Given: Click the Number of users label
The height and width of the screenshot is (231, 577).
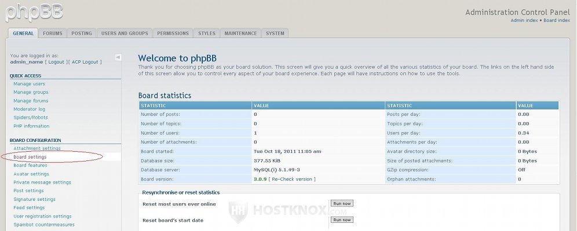Looking at the screenshot, I should tap(160, 133).
